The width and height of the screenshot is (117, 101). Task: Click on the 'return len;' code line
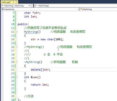tap(40, 85)
